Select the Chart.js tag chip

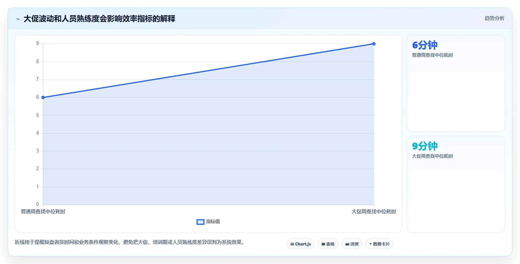[301, 244]
